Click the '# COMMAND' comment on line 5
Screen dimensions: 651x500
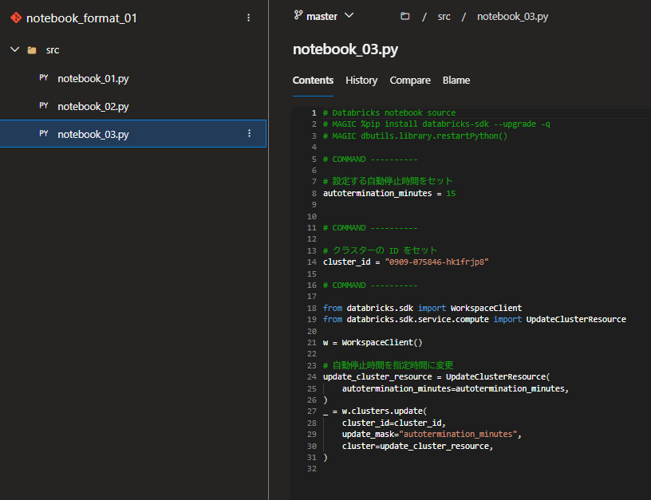click(370, 159)
